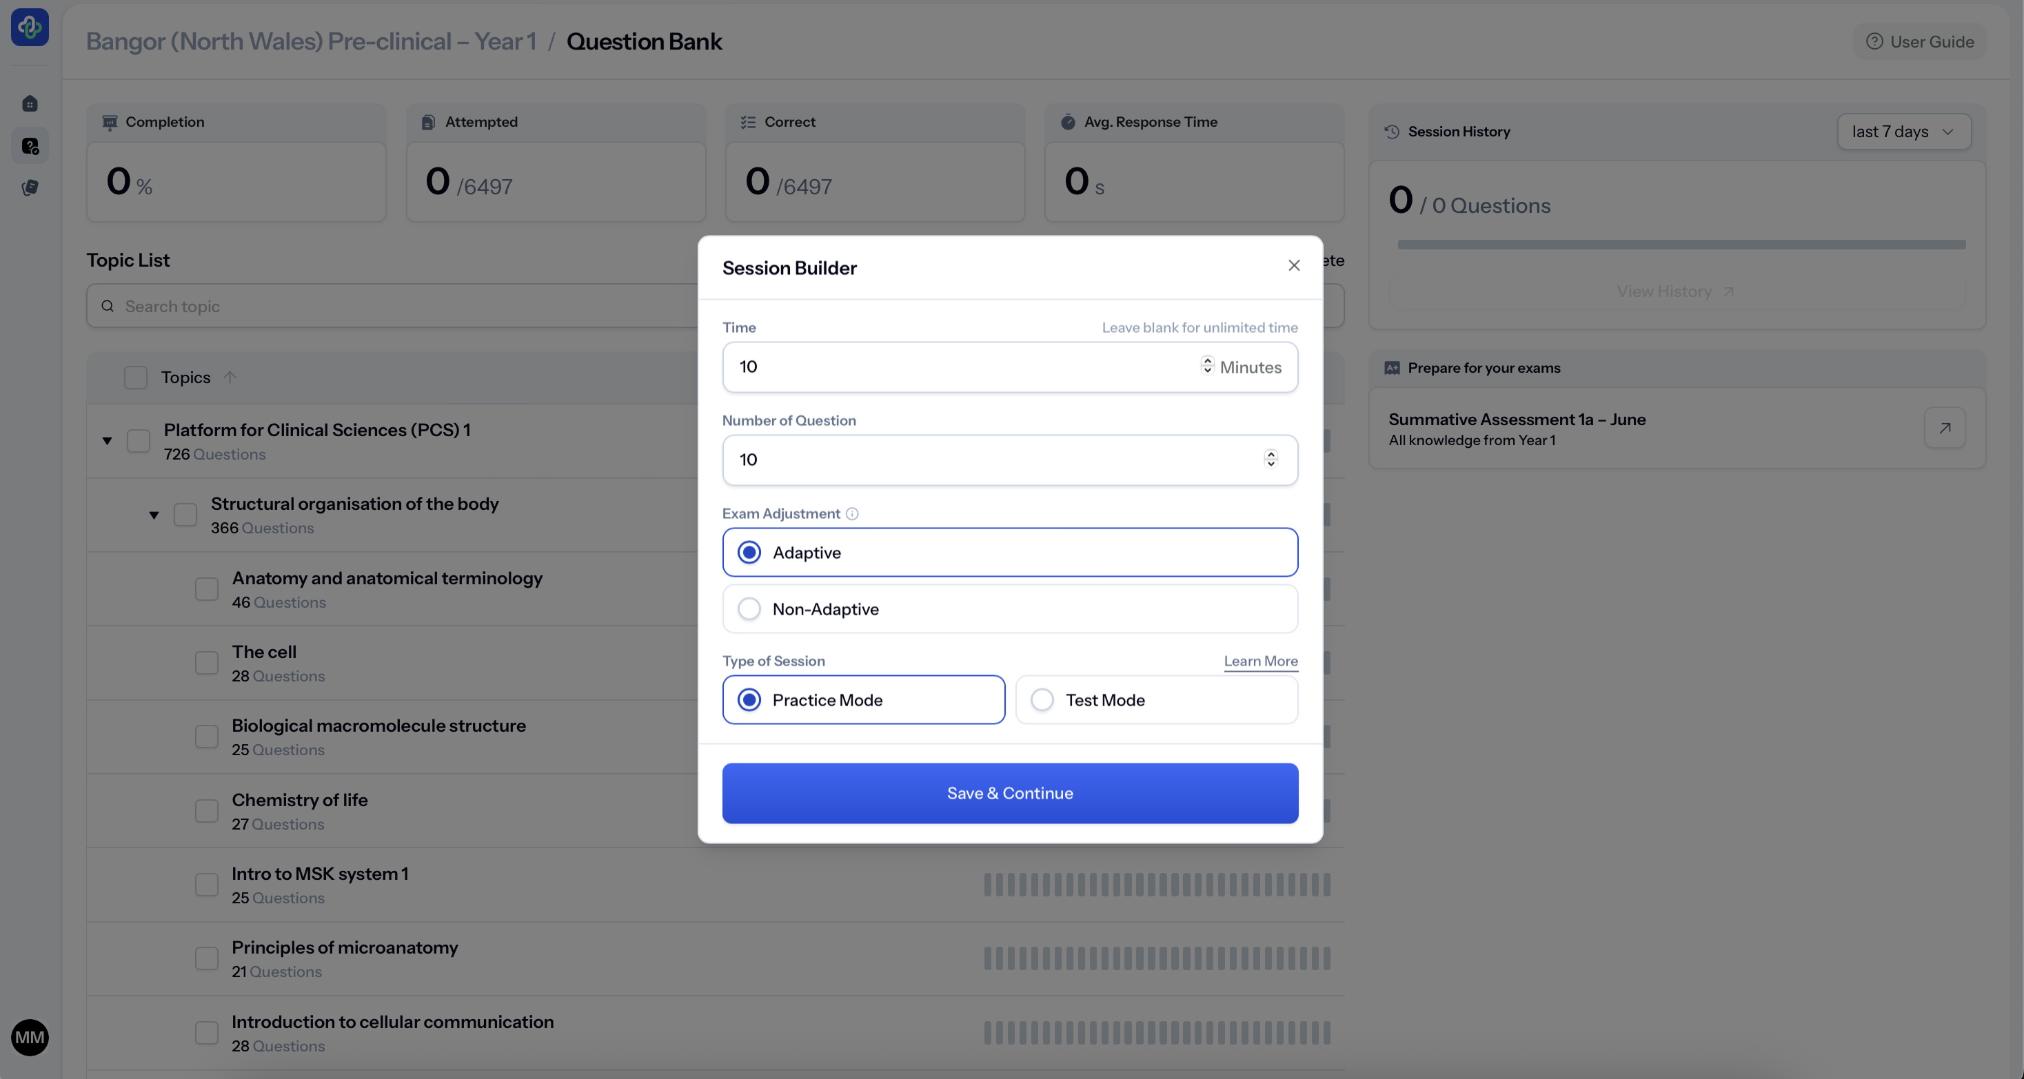Click the MM user avatar

click(30, 1038)
